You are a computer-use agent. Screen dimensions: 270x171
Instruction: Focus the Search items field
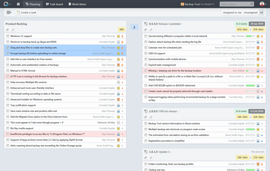pos(235,4)
